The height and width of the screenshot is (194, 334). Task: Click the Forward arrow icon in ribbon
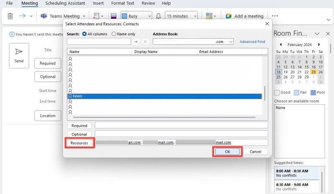pos(23,16)
